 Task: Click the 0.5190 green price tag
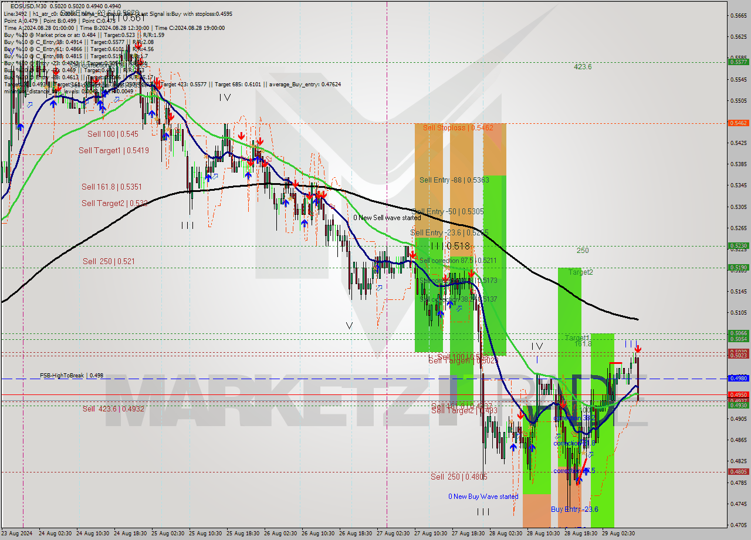point(738,267)
